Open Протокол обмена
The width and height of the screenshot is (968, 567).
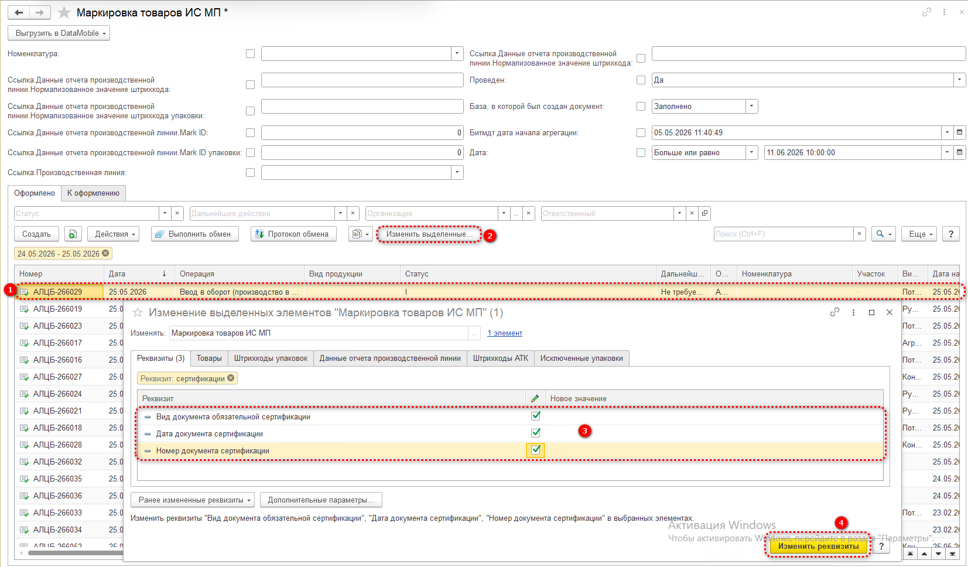[x=293, y=234]
